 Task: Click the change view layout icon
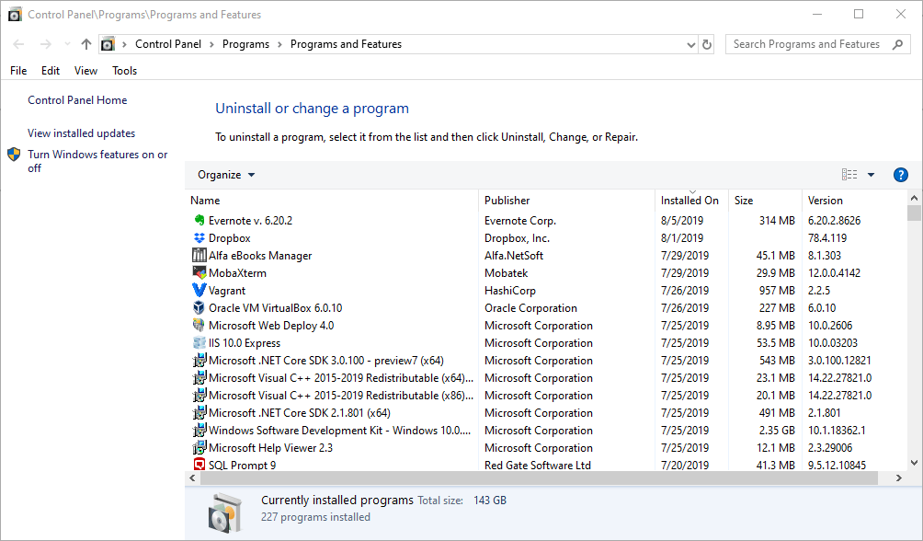coord(849,175)
